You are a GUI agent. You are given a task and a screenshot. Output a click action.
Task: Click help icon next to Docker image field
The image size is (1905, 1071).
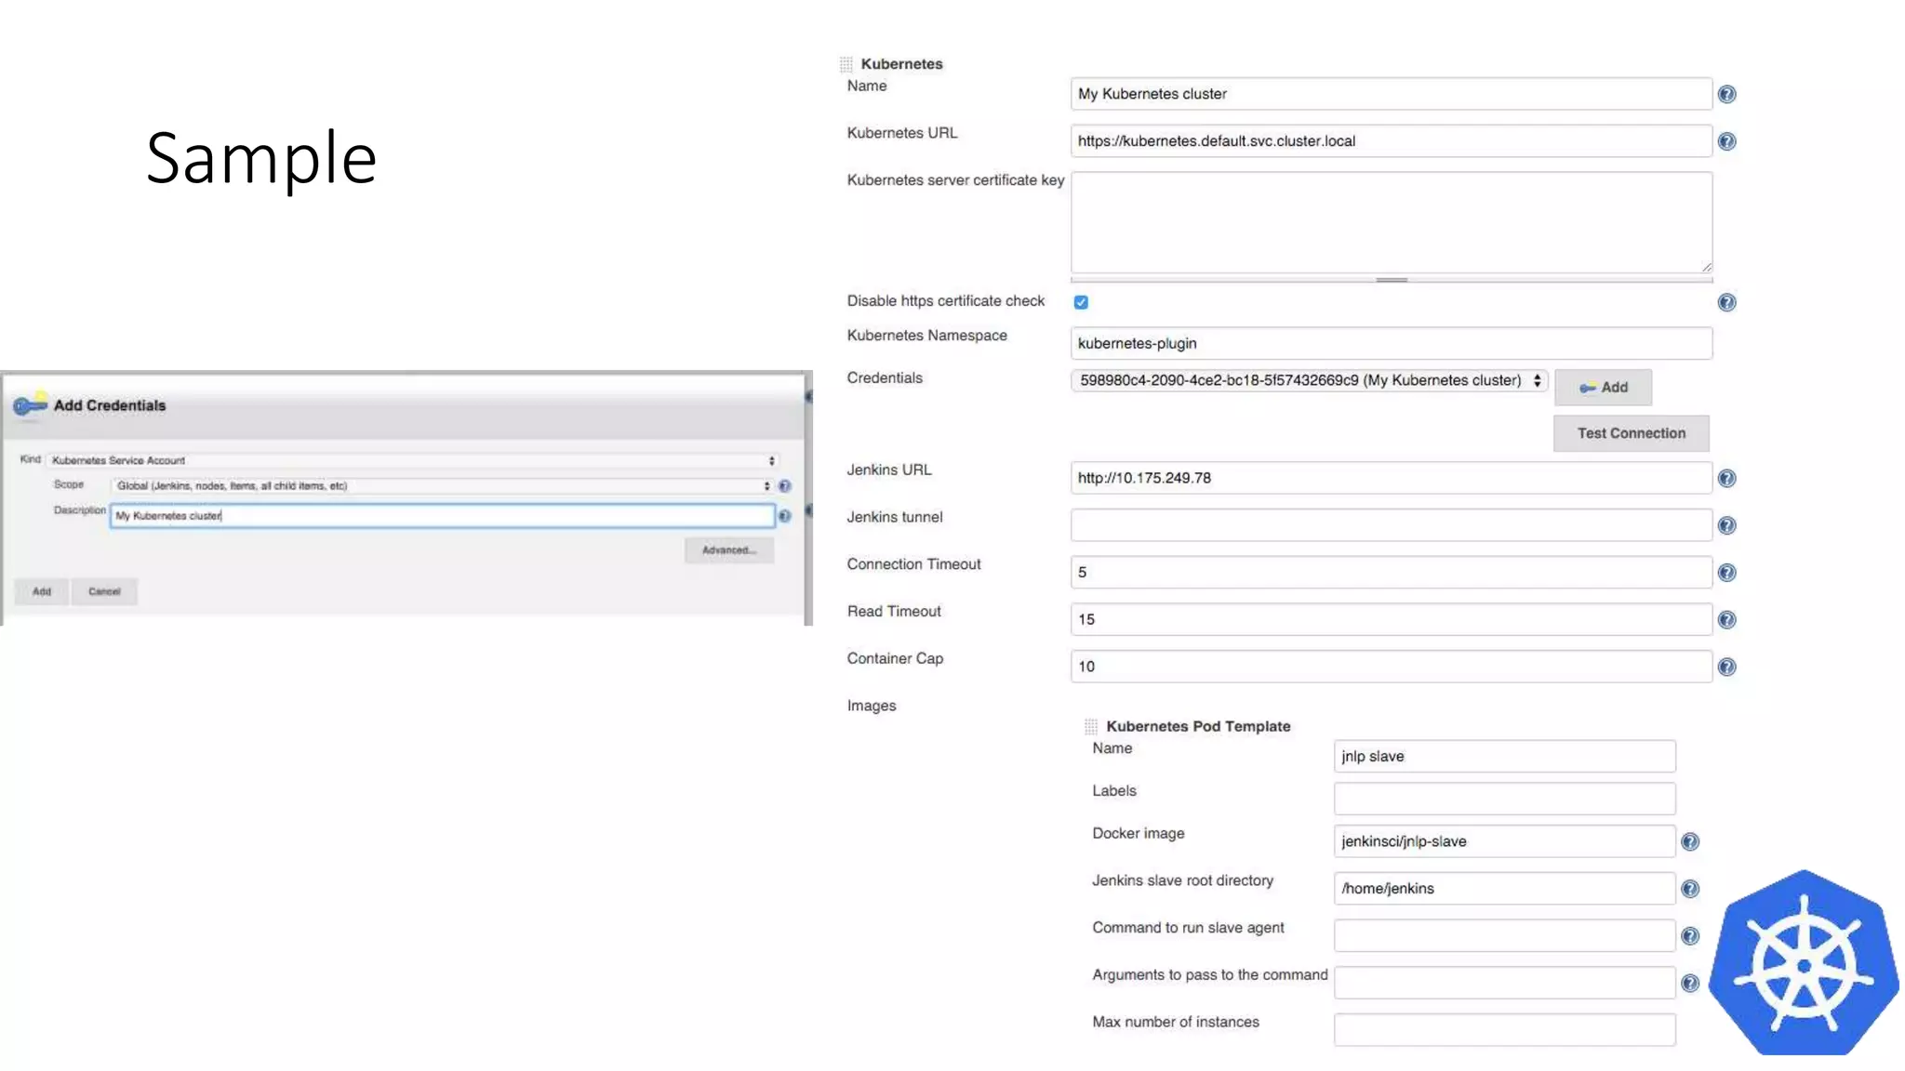point(1690,841)
